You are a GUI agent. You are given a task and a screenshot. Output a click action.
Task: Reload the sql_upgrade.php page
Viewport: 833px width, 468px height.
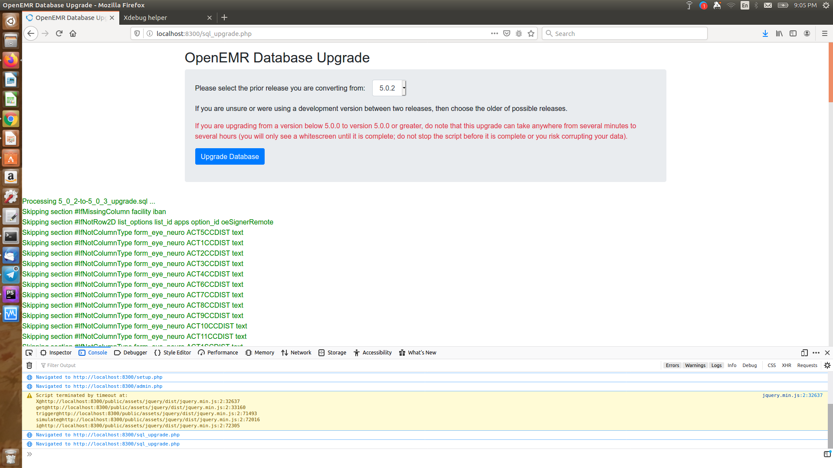[59, 33]
